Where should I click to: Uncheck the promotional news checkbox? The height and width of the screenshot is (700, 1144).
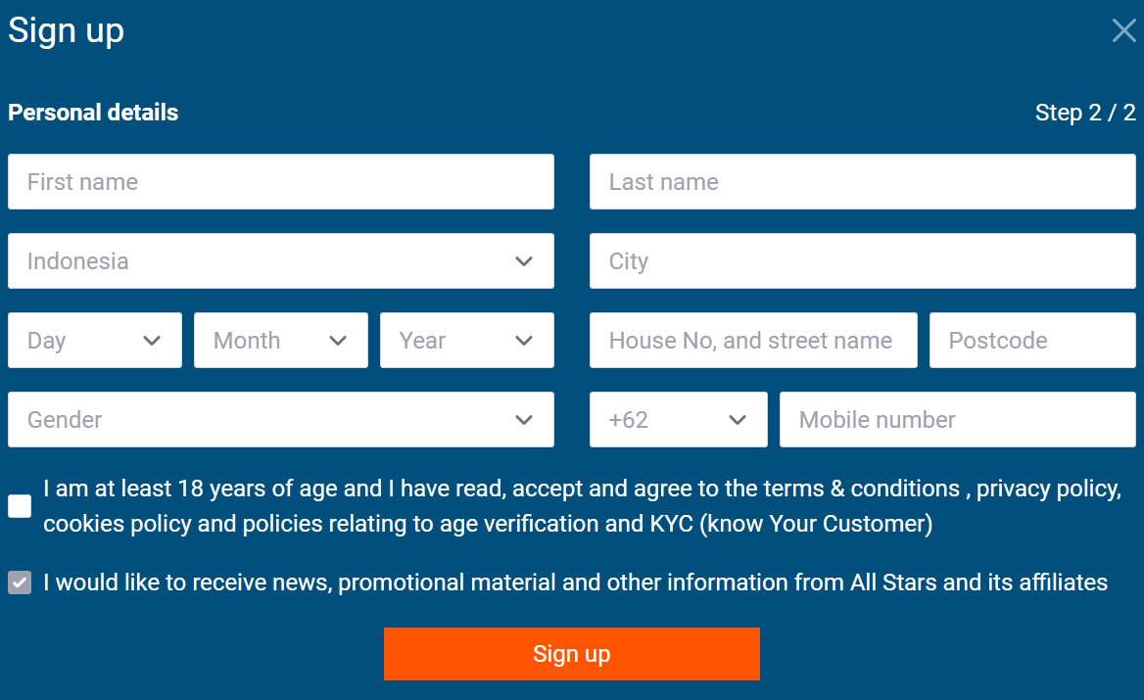click(x=20, y=583)
